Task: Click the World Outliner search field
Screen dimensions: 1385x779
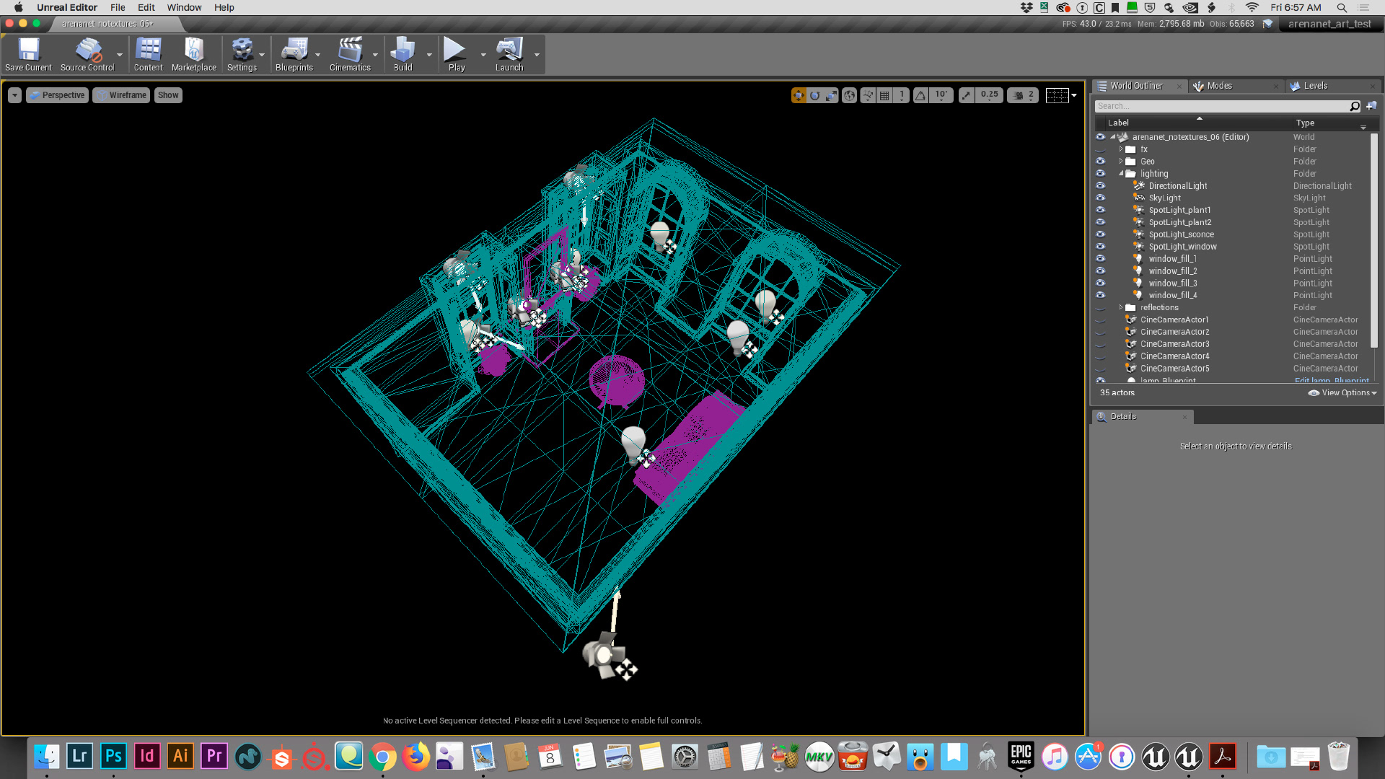Action: click(1221, 106)
